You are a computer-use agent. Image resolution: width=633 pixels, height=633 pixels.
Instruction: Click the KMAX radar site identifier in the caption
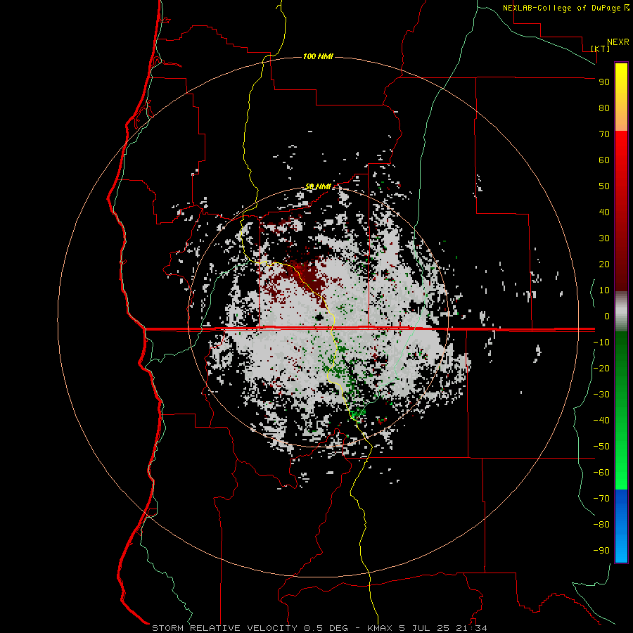pyautogui.click(x=380, y=628)
